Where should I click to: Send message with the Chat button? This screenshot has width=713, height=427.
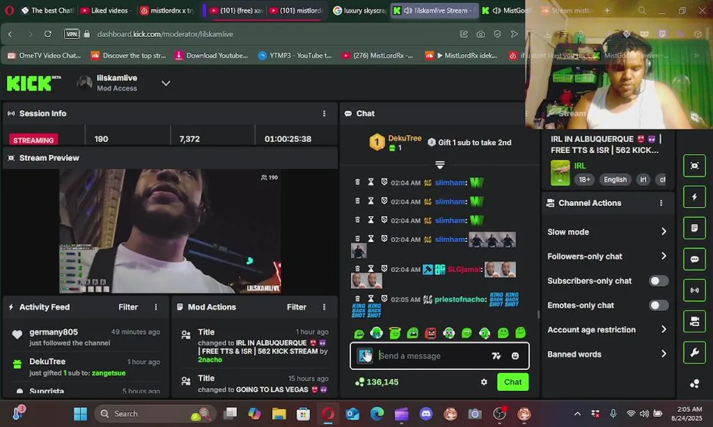(x=513, y=382)
